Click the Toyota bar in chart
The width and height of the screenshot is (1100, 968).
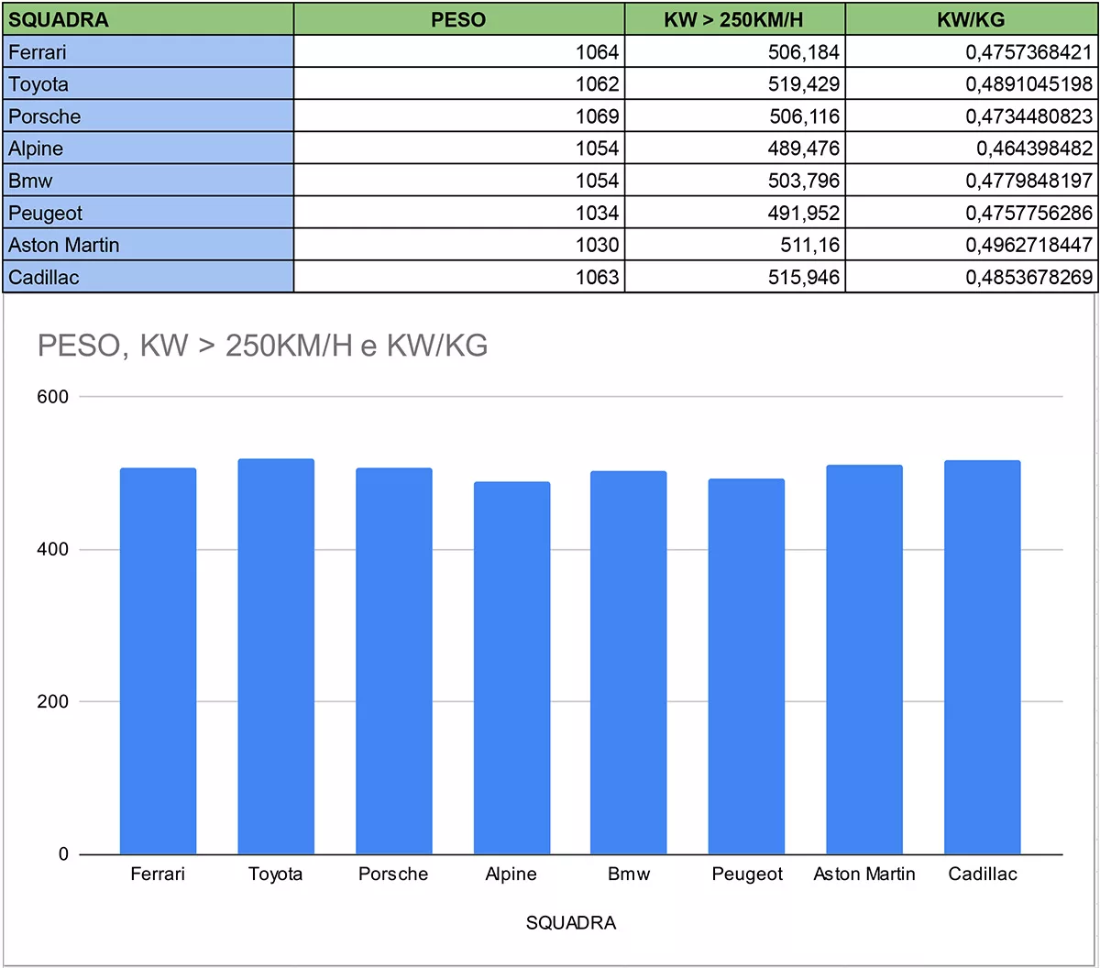pos(275,655)
